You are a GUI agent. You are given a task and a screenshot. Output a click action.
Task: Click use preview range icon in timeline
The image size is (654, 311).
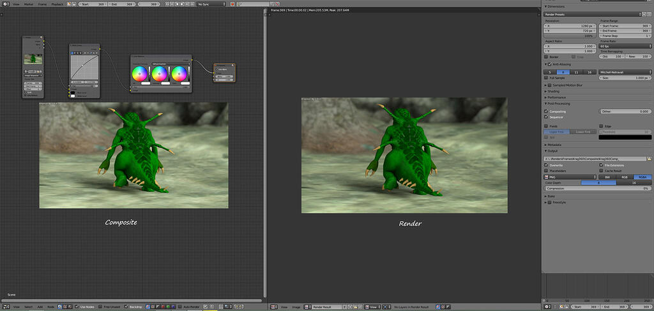69,4
